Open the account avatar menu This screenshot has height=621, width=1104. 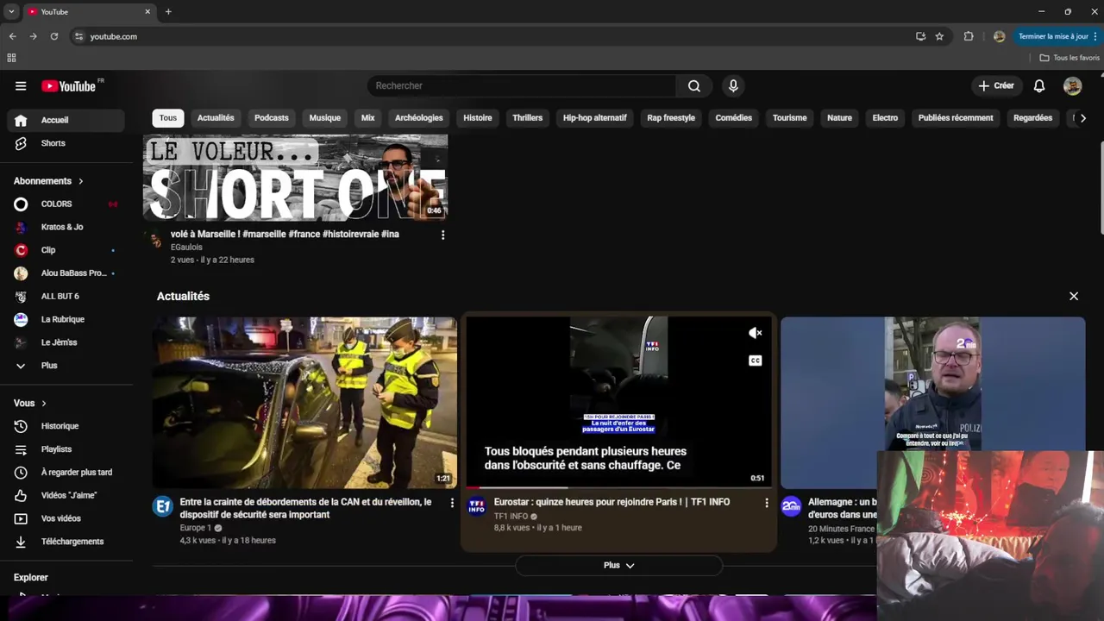click(1073, 86)
